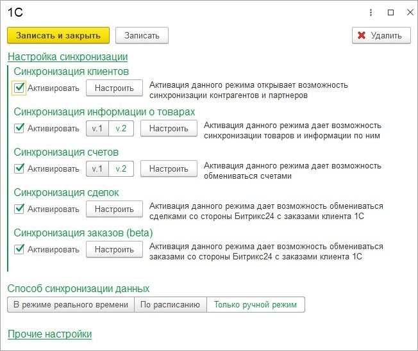Open Настроить for Синхронизация счетов
Image resolution: width=418 pixels, height=351 pixels.
(x=169, y=168)
